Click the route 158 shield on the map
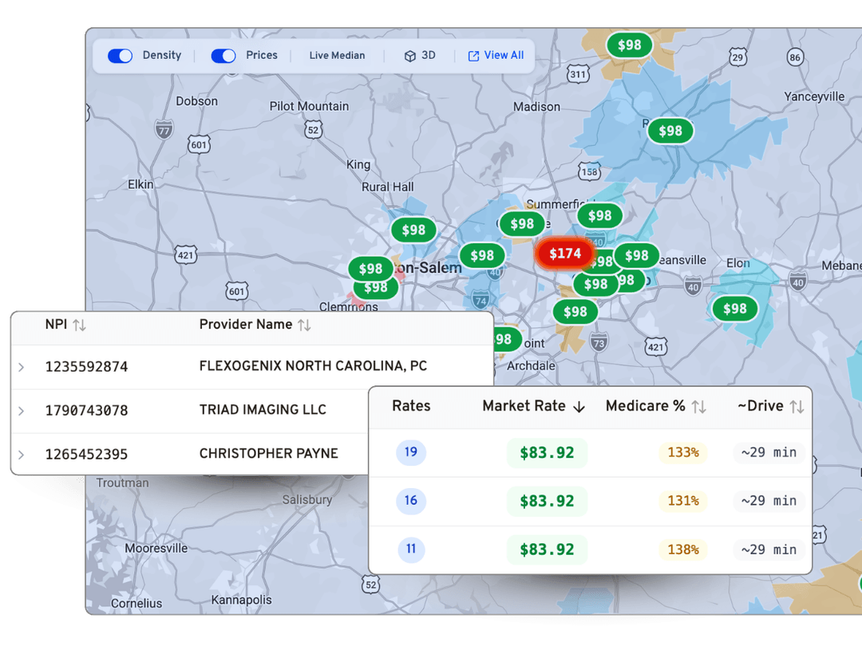Image resolution: width=862 pixels, height=646 pixels. pos(589,172)
